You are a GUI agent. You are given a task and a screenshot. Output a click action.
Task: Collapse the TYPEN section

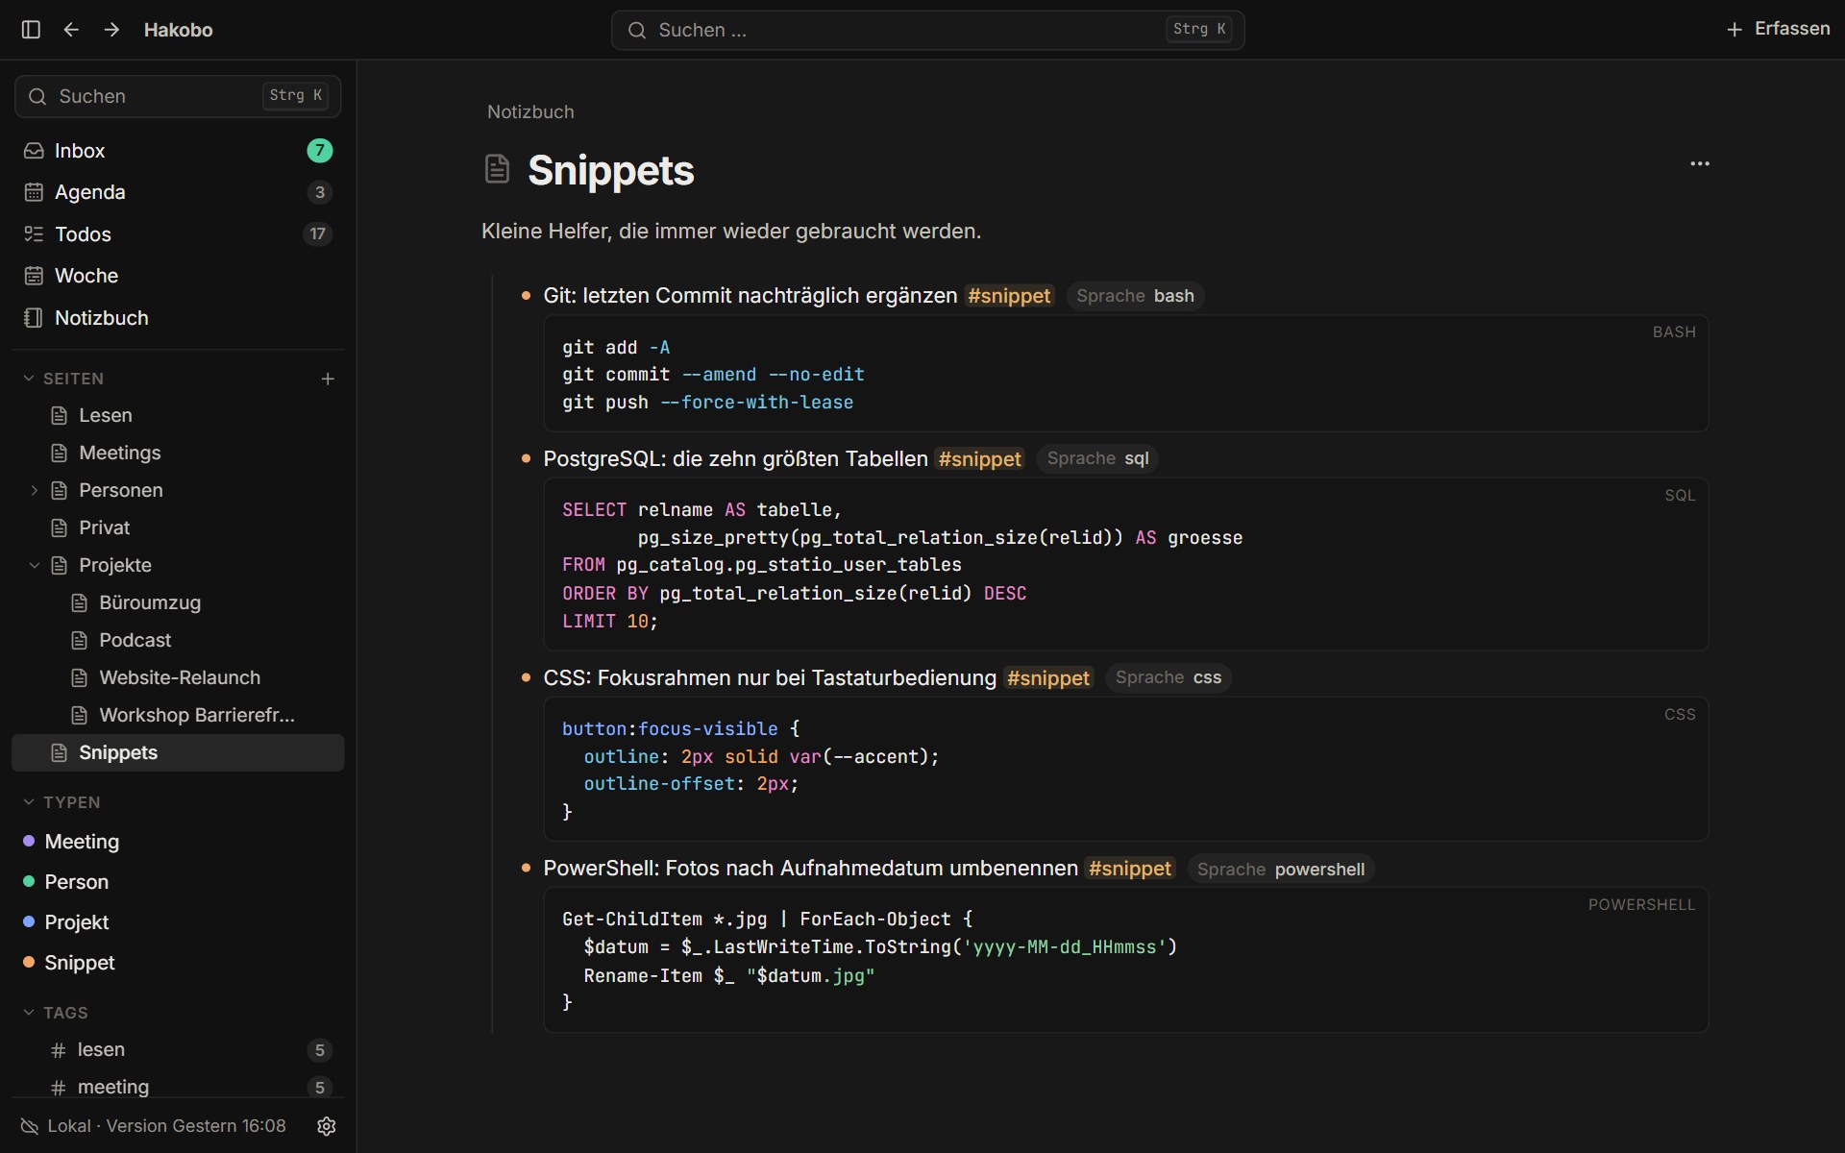pyautogui.click(x=29, y=802)
